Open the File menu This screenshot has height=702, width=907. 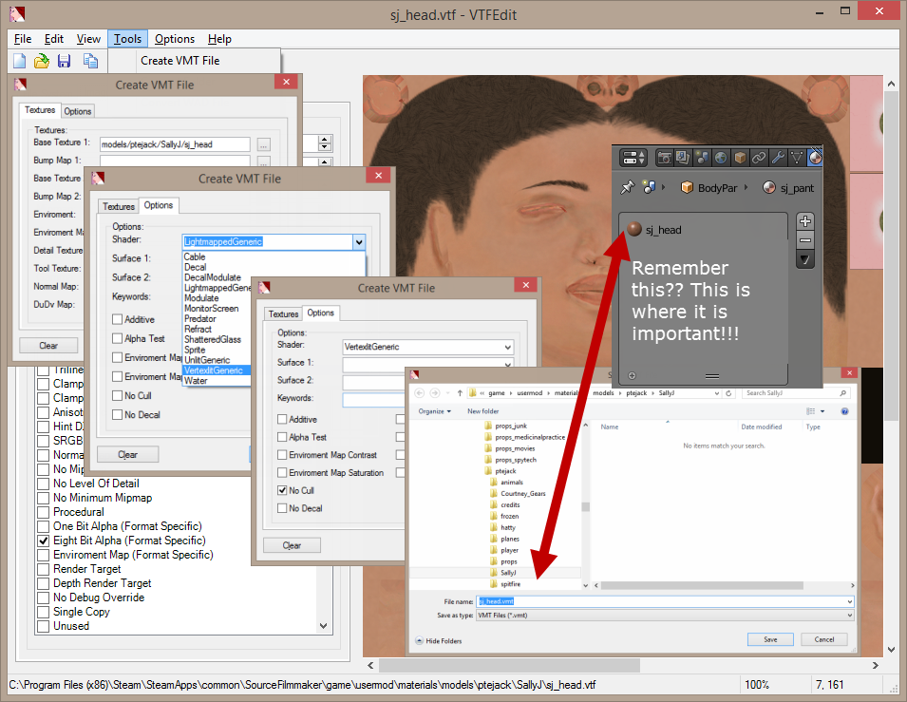(x=23, y=39)
